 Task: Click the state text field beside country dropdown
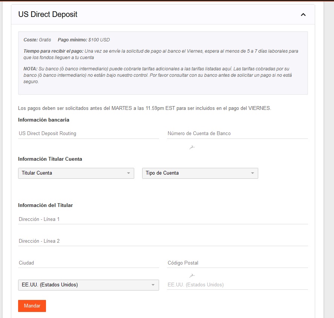237,285
